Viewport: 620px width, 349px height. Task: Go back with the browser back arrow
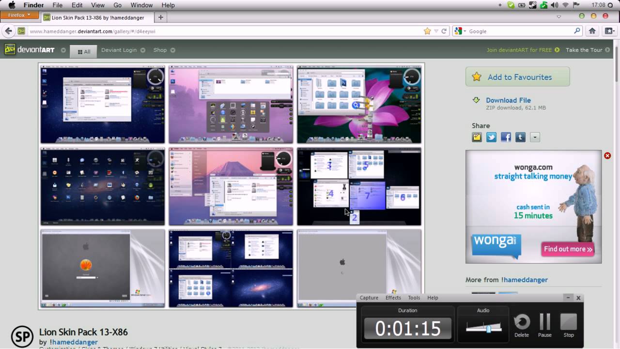click(8, 31)
